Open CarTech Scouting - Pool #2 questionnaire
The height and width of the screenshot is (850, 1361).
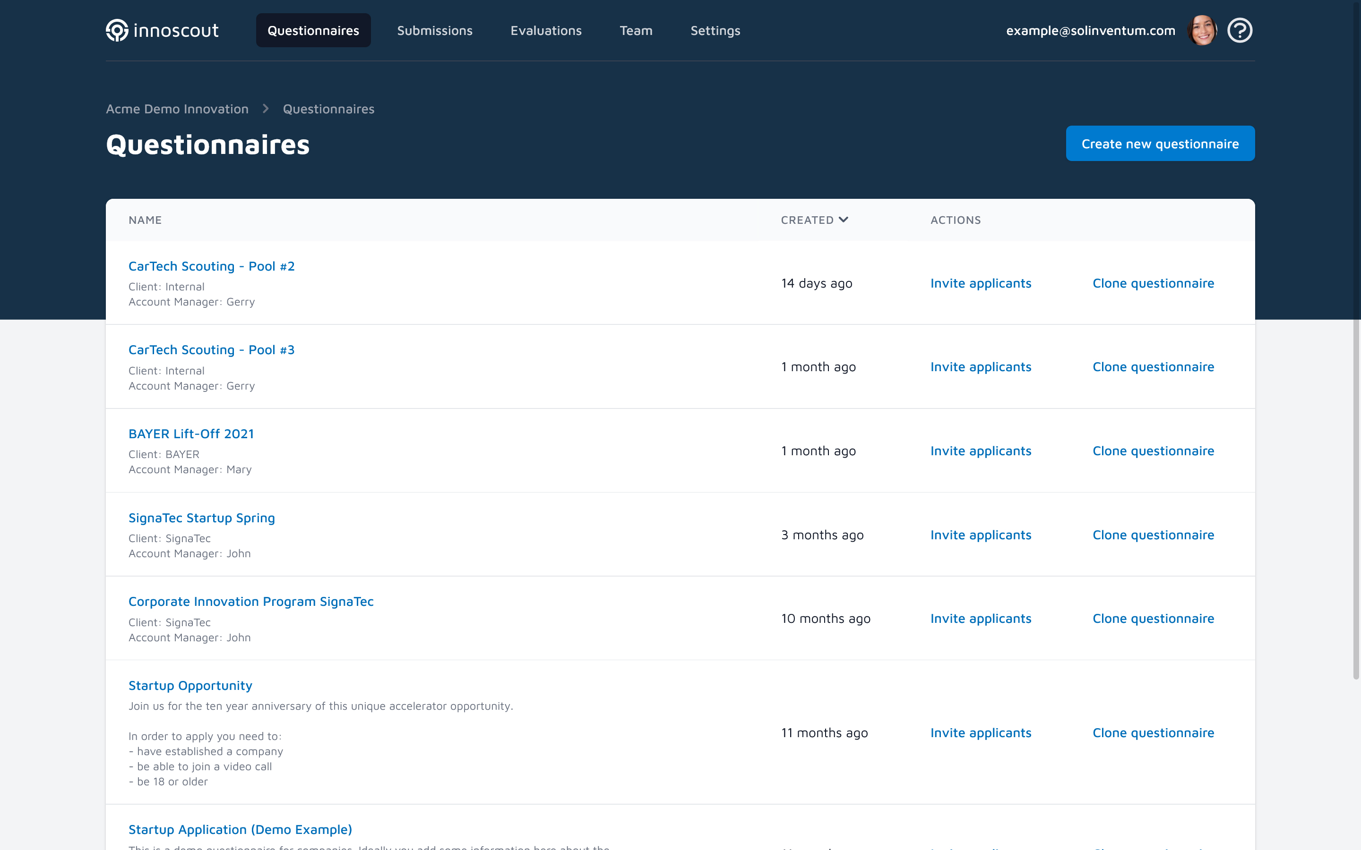point(211,266)
